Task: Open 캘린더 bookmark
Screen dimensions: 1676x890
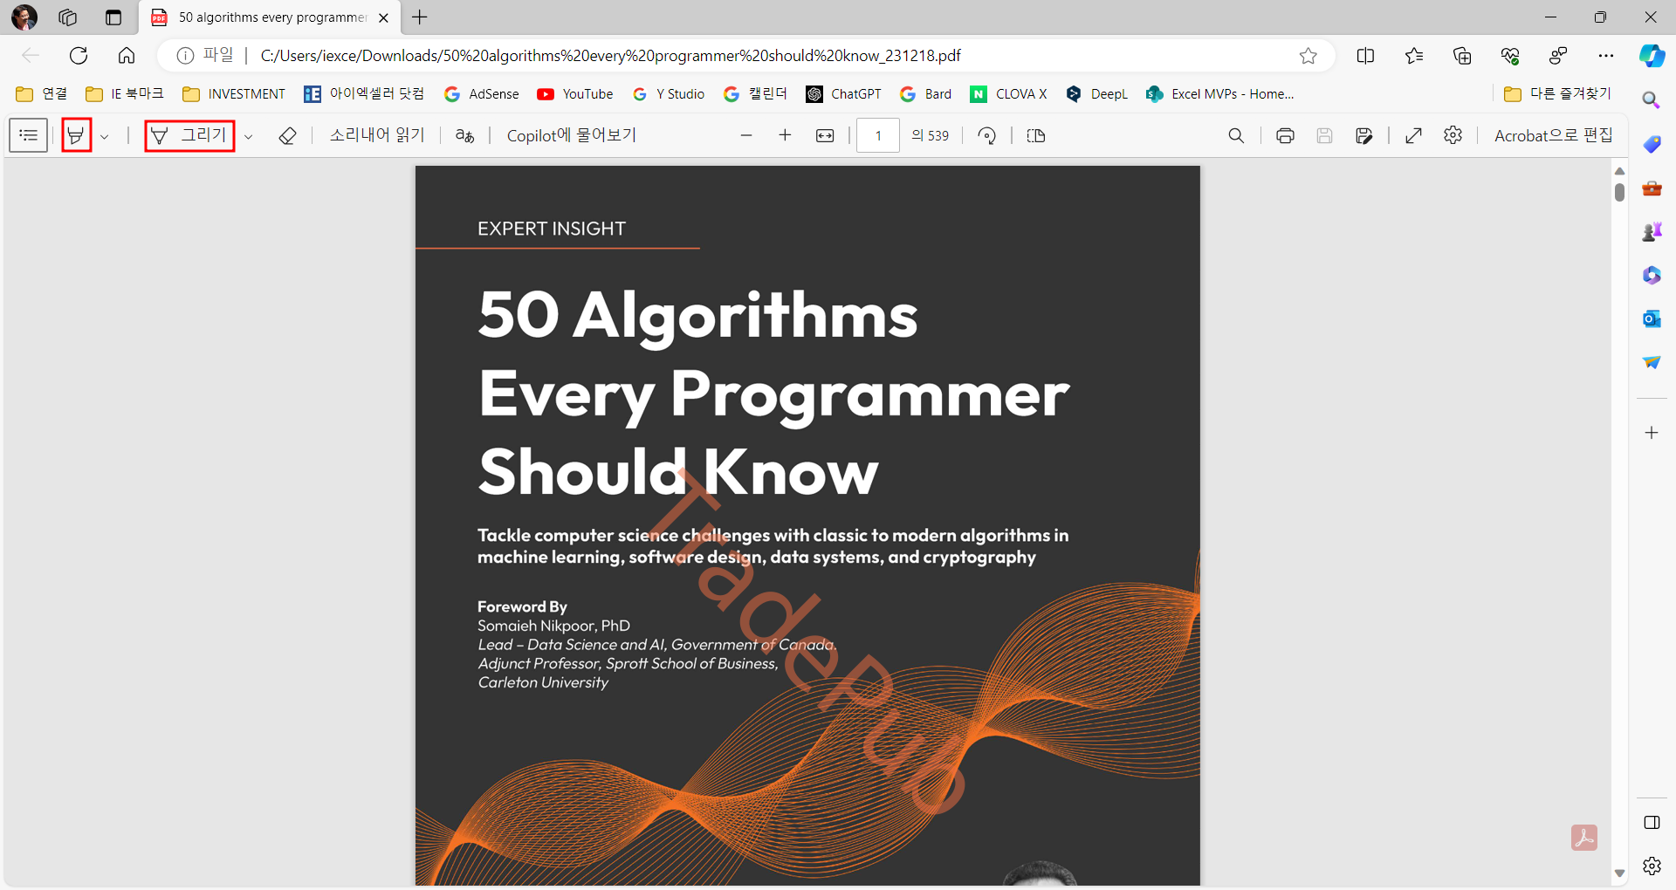Action: (756, 94)
